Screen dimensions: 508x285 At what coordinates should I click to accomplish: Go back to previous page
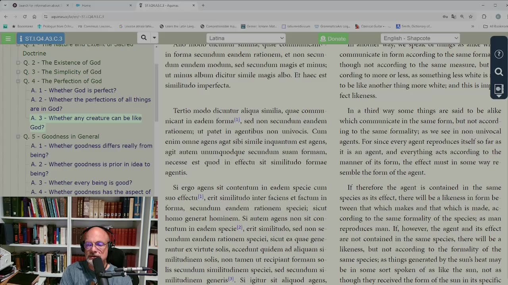[x=6, y=17]
